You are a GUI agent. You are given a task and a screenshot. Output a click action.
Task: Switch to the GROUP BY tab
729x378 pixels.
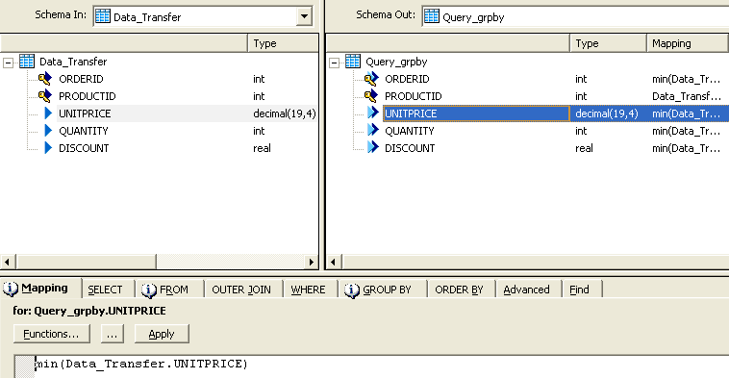pyautogui.click(x=383, y=290)
